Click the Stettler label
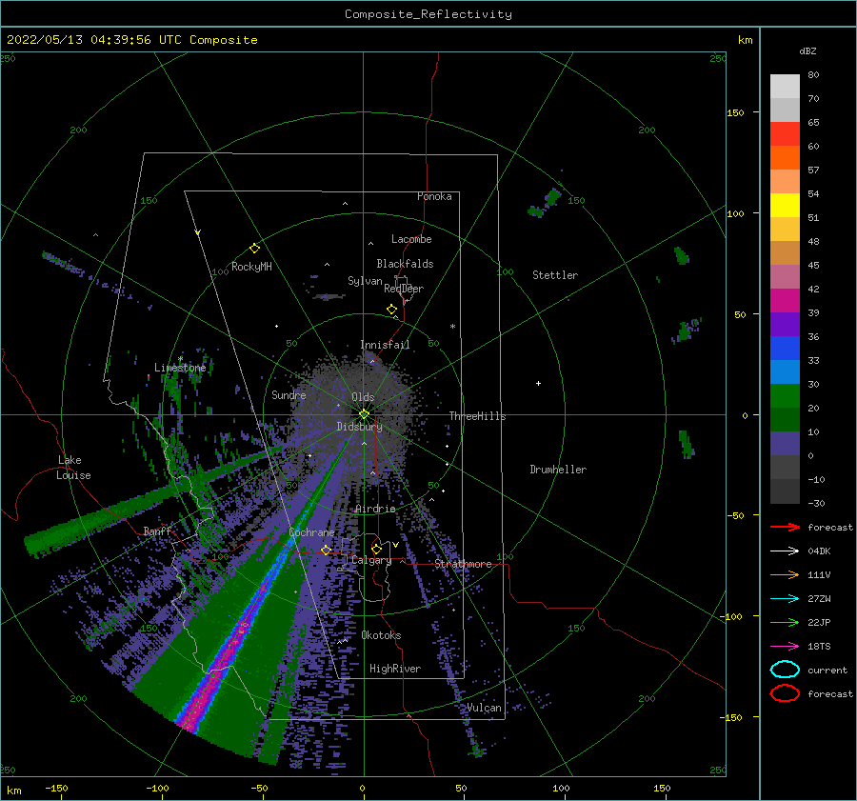Viewport: 857px width, 801px height. [555, 275]
